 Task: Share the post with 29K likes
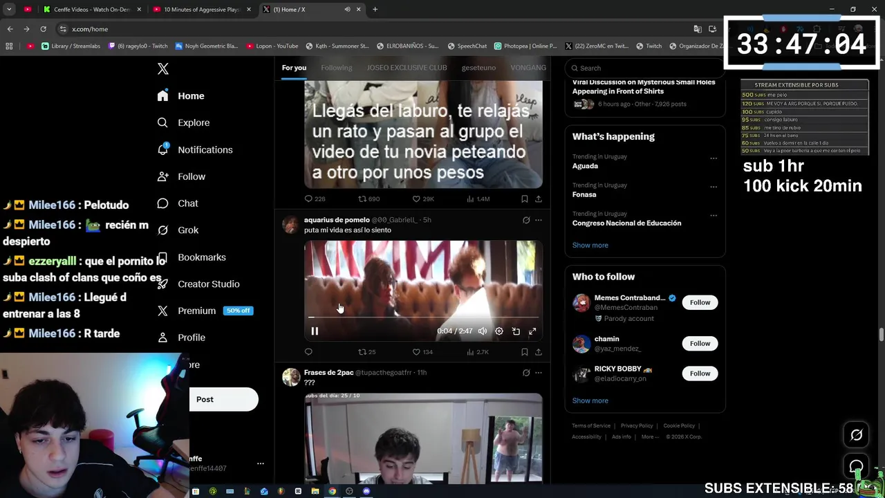539,199
